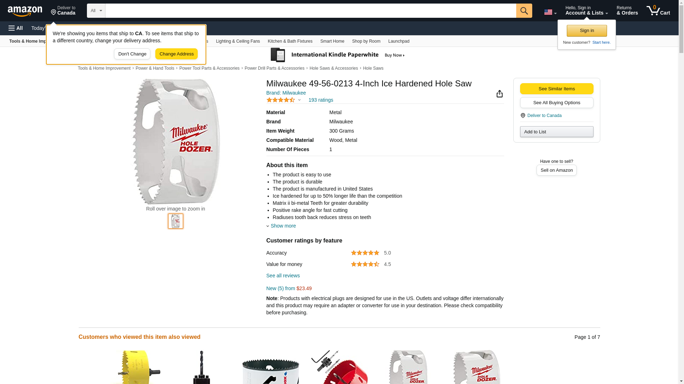The width and height of the screenshot is (684, 384).
Task: Select Lighting & Ceiling Fans category
Action: (x=238, y=41)
